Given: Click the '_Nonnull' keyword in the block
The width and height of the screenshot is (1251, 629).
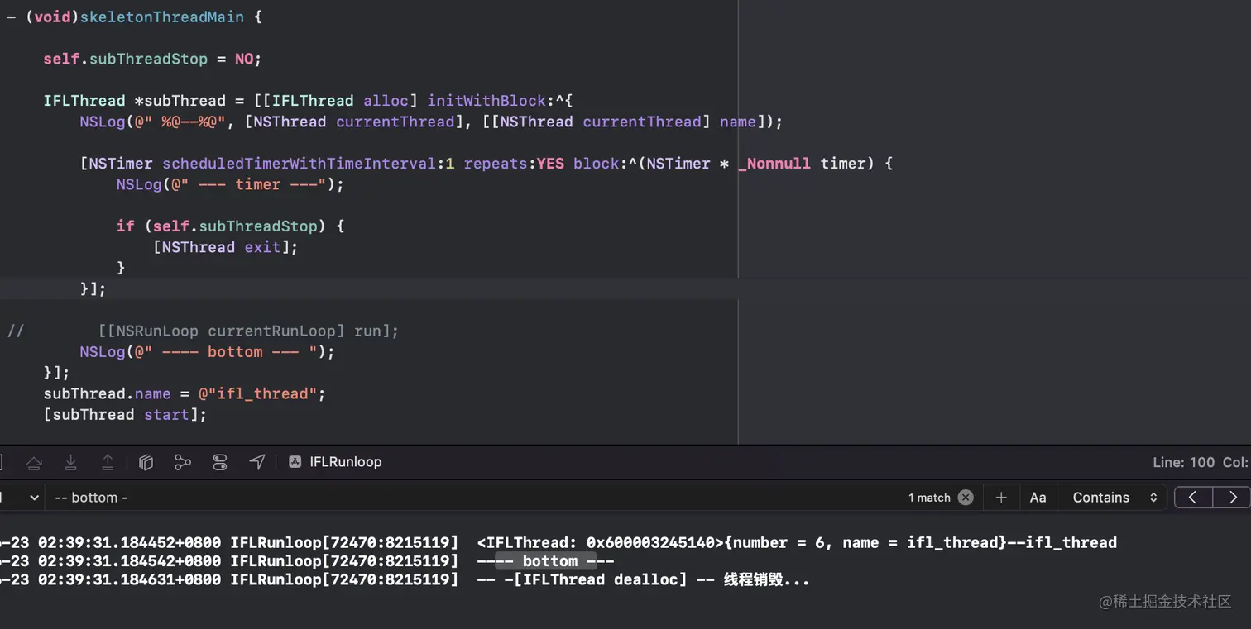Looking at the screenshot, I should [x=774, y=164].
